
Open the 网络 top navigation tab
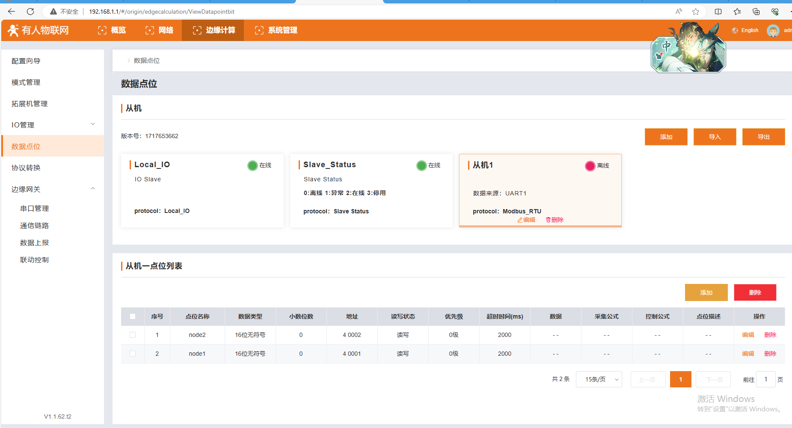(x=160, y=30)
